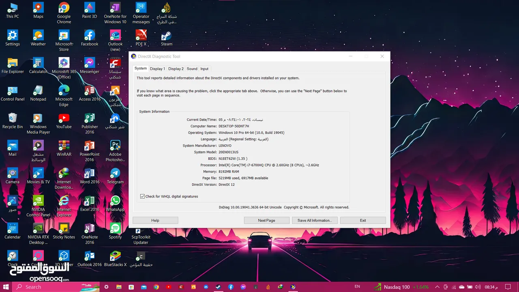
Task: Switch to the Sound tab
Action: tap(192, 69)
